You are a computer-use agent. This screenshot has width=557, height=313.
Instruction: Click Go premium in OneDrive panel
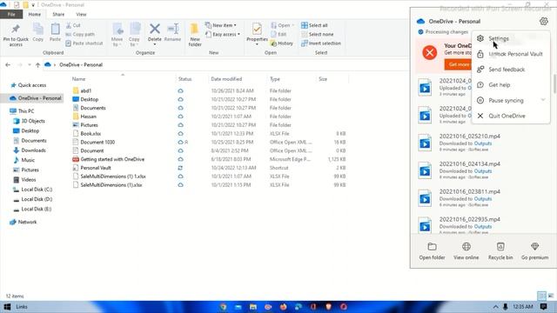click(x=534, y=251)
